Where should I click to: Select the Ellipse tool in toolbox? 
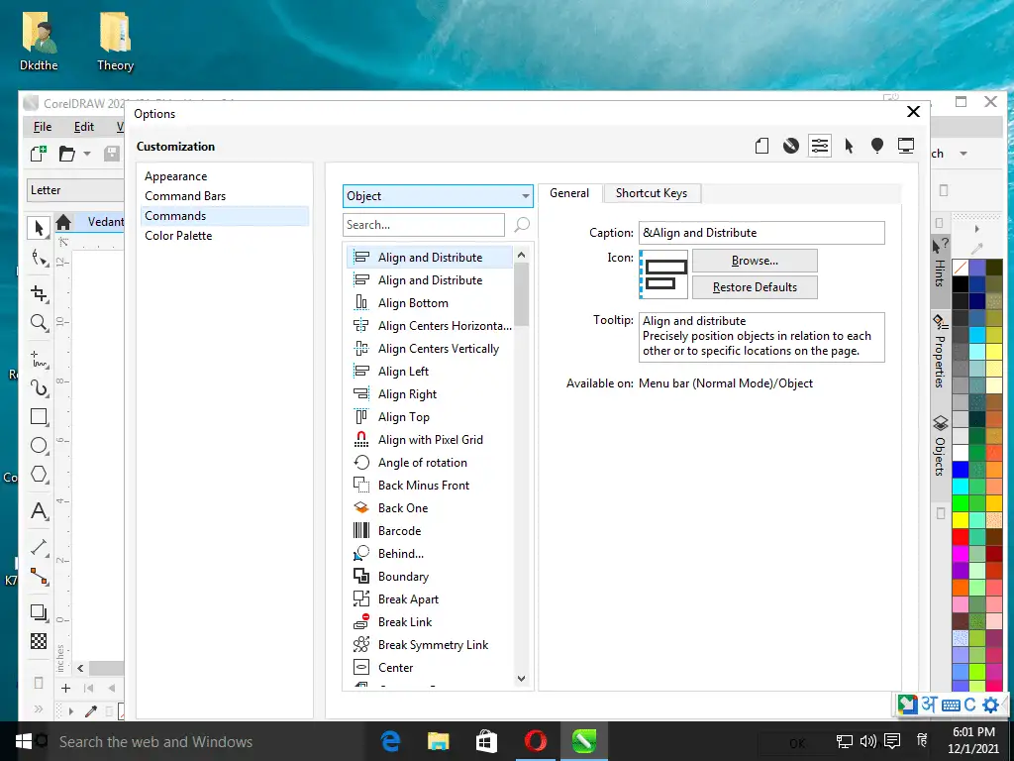coord(39,445)
